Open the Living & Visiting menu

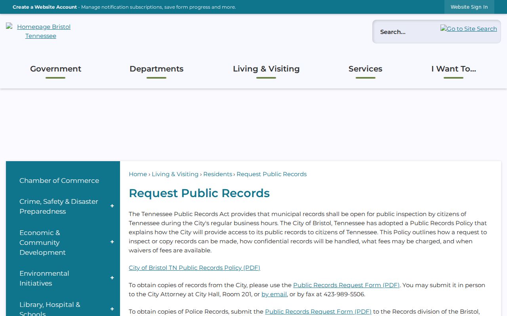266,69
